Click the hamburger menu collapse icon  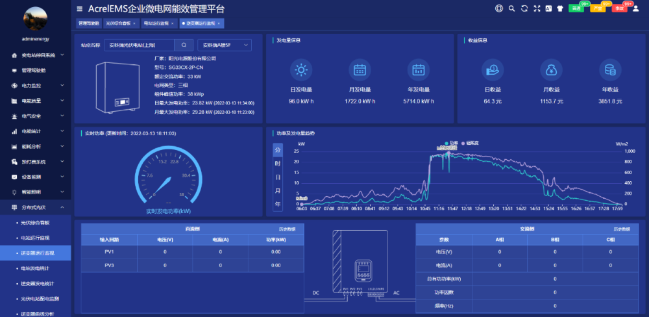click(80, 9)
